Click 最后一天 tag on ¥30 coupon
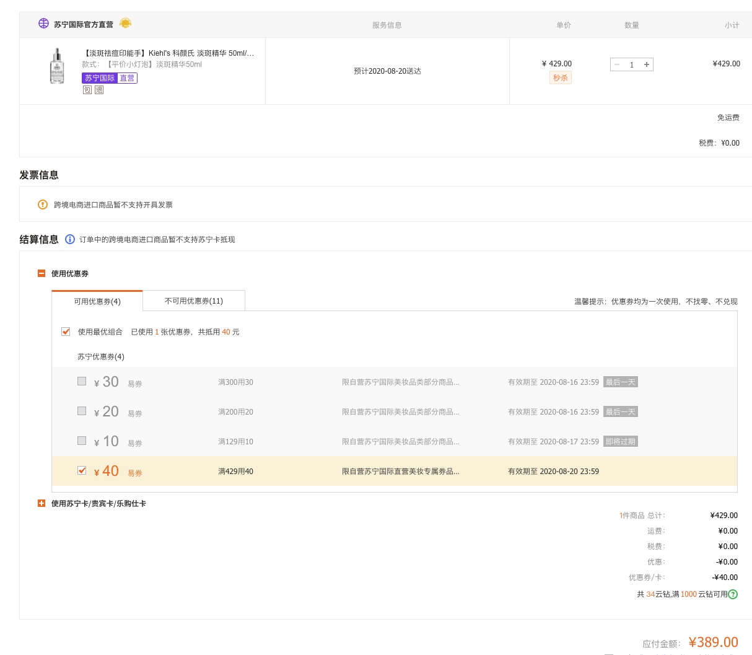 [621, 382]
